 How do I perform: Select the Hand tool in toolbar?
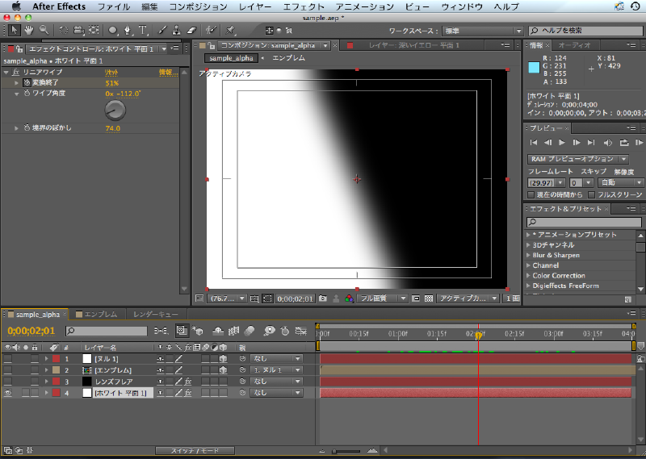(29, 30)
